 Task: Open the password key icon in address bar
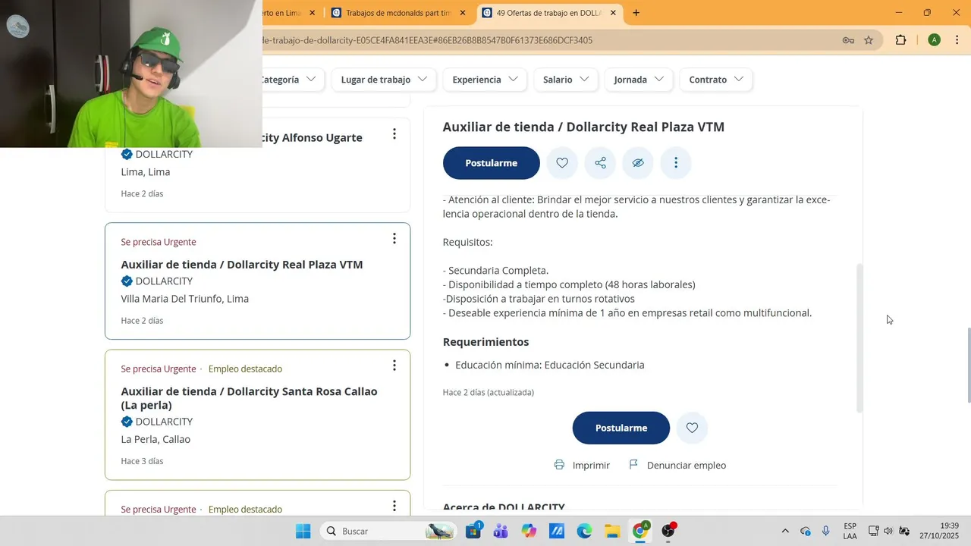click(848, 40)
